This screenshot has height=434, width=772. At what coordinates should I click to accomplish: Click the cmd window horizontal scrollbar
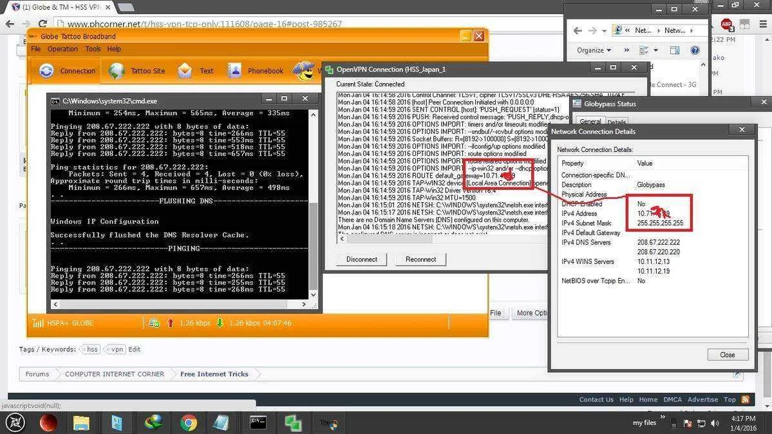(x=180, y=305)
